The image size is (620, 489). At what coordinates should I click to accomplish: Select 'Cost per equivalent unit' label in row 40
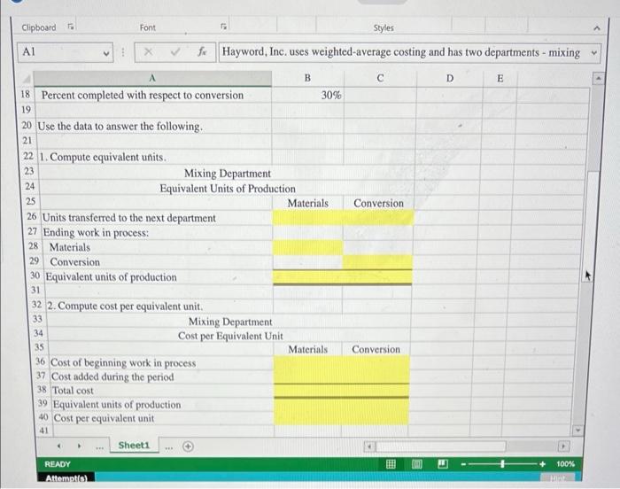(x=104, y=418)
